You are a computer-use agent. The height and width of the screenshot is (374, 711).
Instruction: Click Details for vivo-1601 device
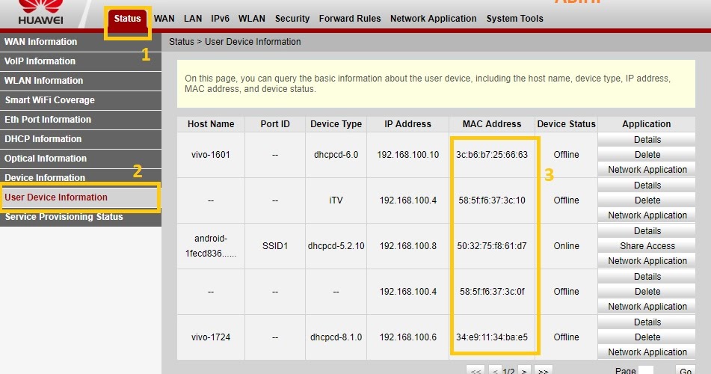point(647,140)
